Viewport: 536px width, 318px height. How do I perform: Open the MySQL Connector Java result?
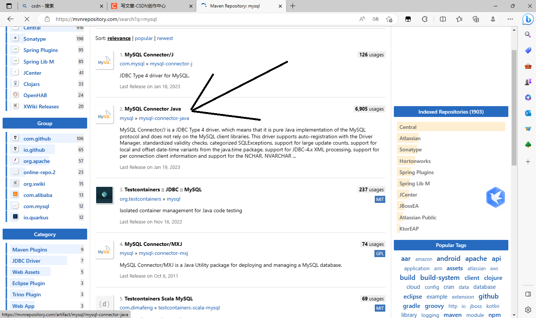(153, 109)
